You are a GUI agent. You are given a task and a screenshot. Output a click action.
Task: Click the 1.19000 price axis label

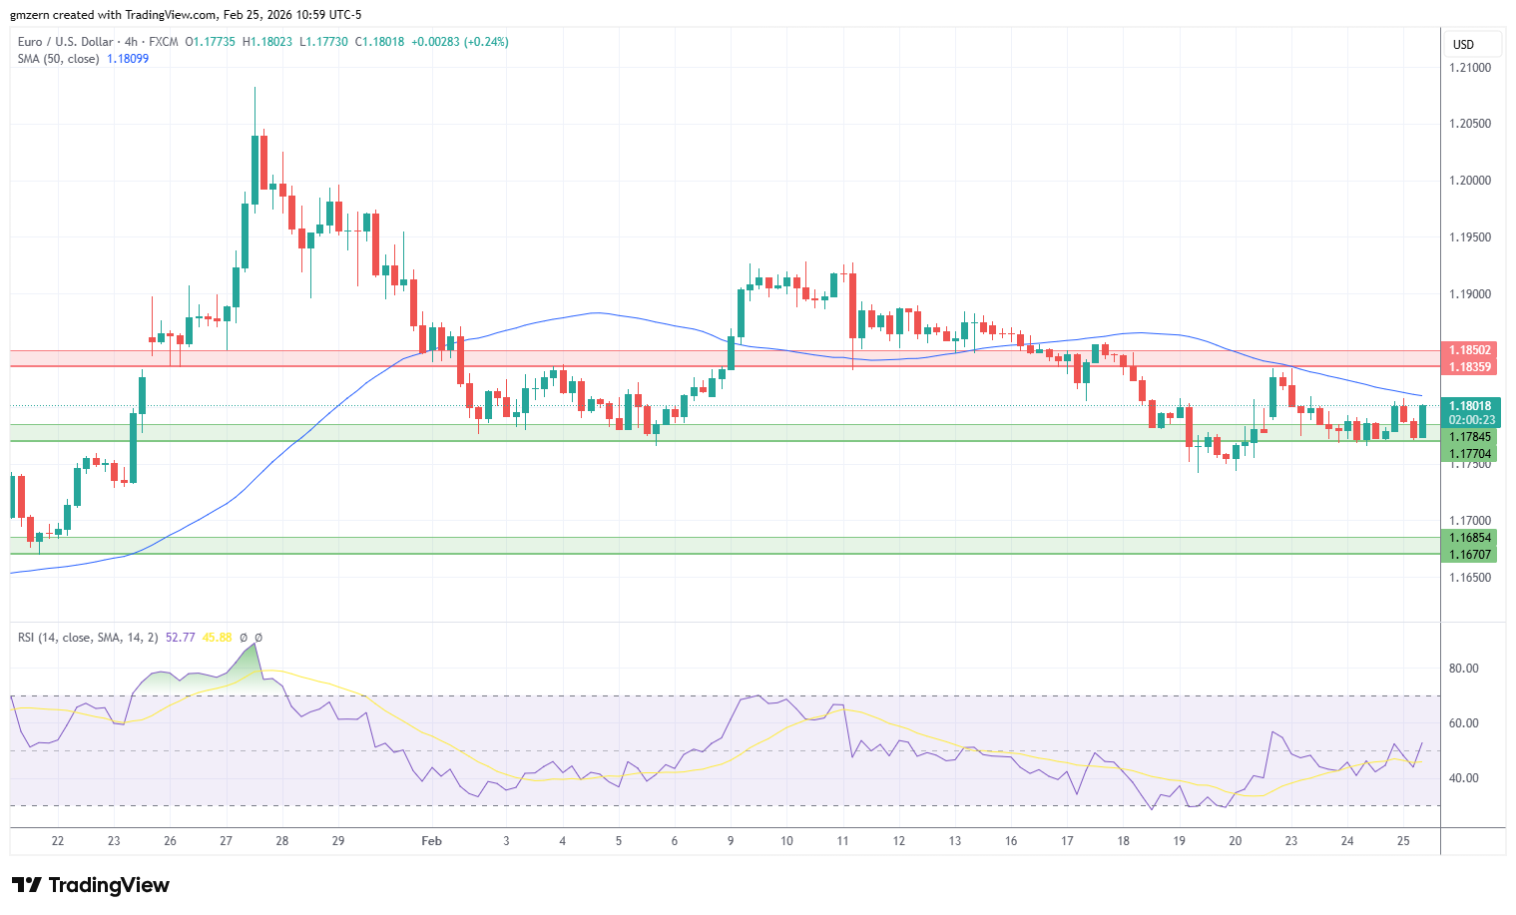[1471, 294]
